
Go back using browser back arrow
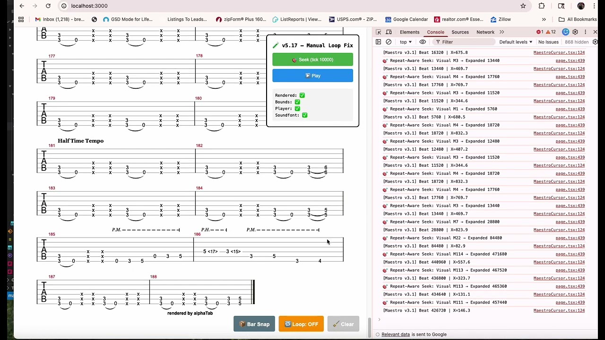coord(22,6)
